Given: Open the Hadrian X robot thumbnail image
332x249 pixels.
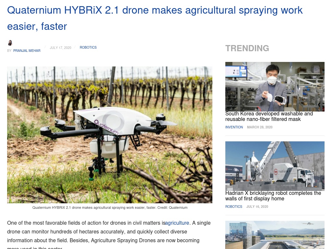Looking at the screenshot, I should pos(275,166).
